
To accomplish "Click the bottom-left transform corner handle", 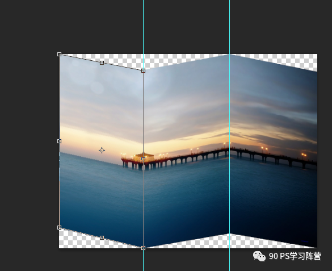I will (x=59, y=228).
